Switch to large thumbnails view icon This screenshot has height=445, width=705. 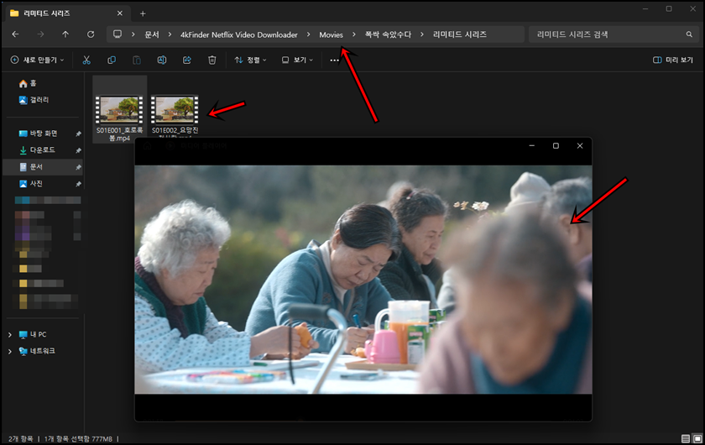click(697, 438)
